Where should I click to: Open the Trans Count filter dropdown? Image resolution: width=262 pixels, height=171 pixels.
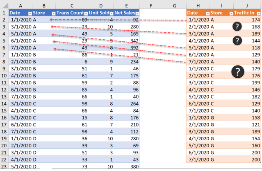(x=86, y=13)
